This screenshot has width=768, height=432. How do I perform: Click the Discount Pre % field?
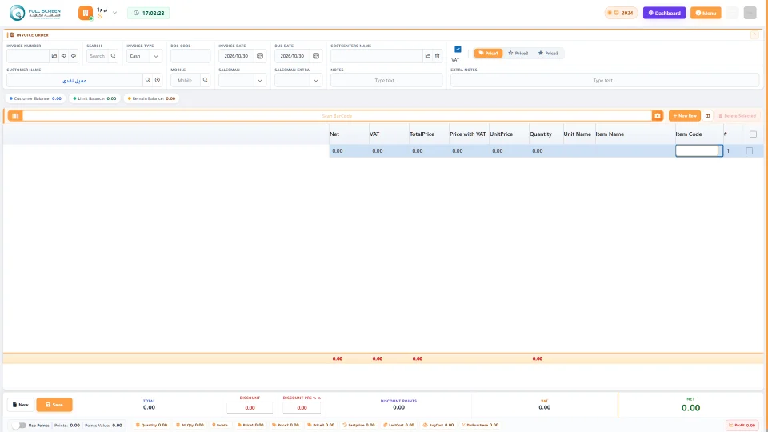302,407
